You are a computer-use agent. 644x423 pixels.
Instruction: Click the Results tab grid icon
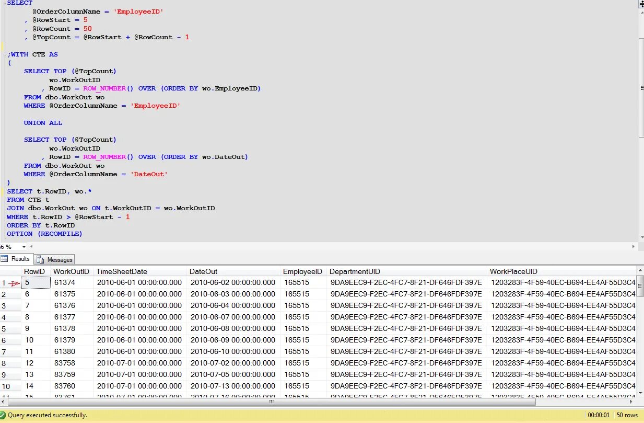(x=5, y=259)
